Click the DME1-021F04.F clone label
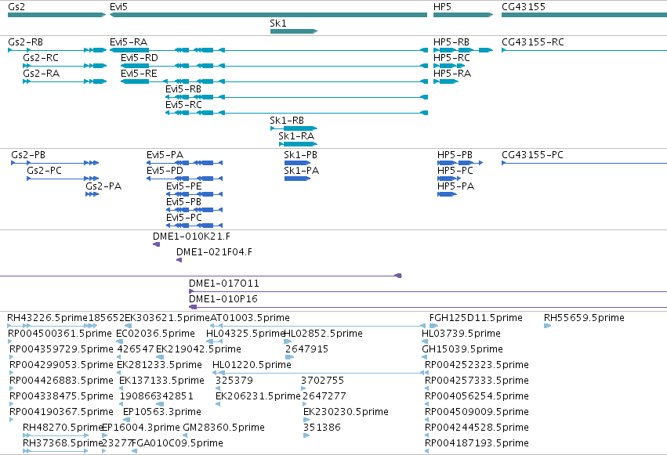667x455 pixels. pos(215,253)
